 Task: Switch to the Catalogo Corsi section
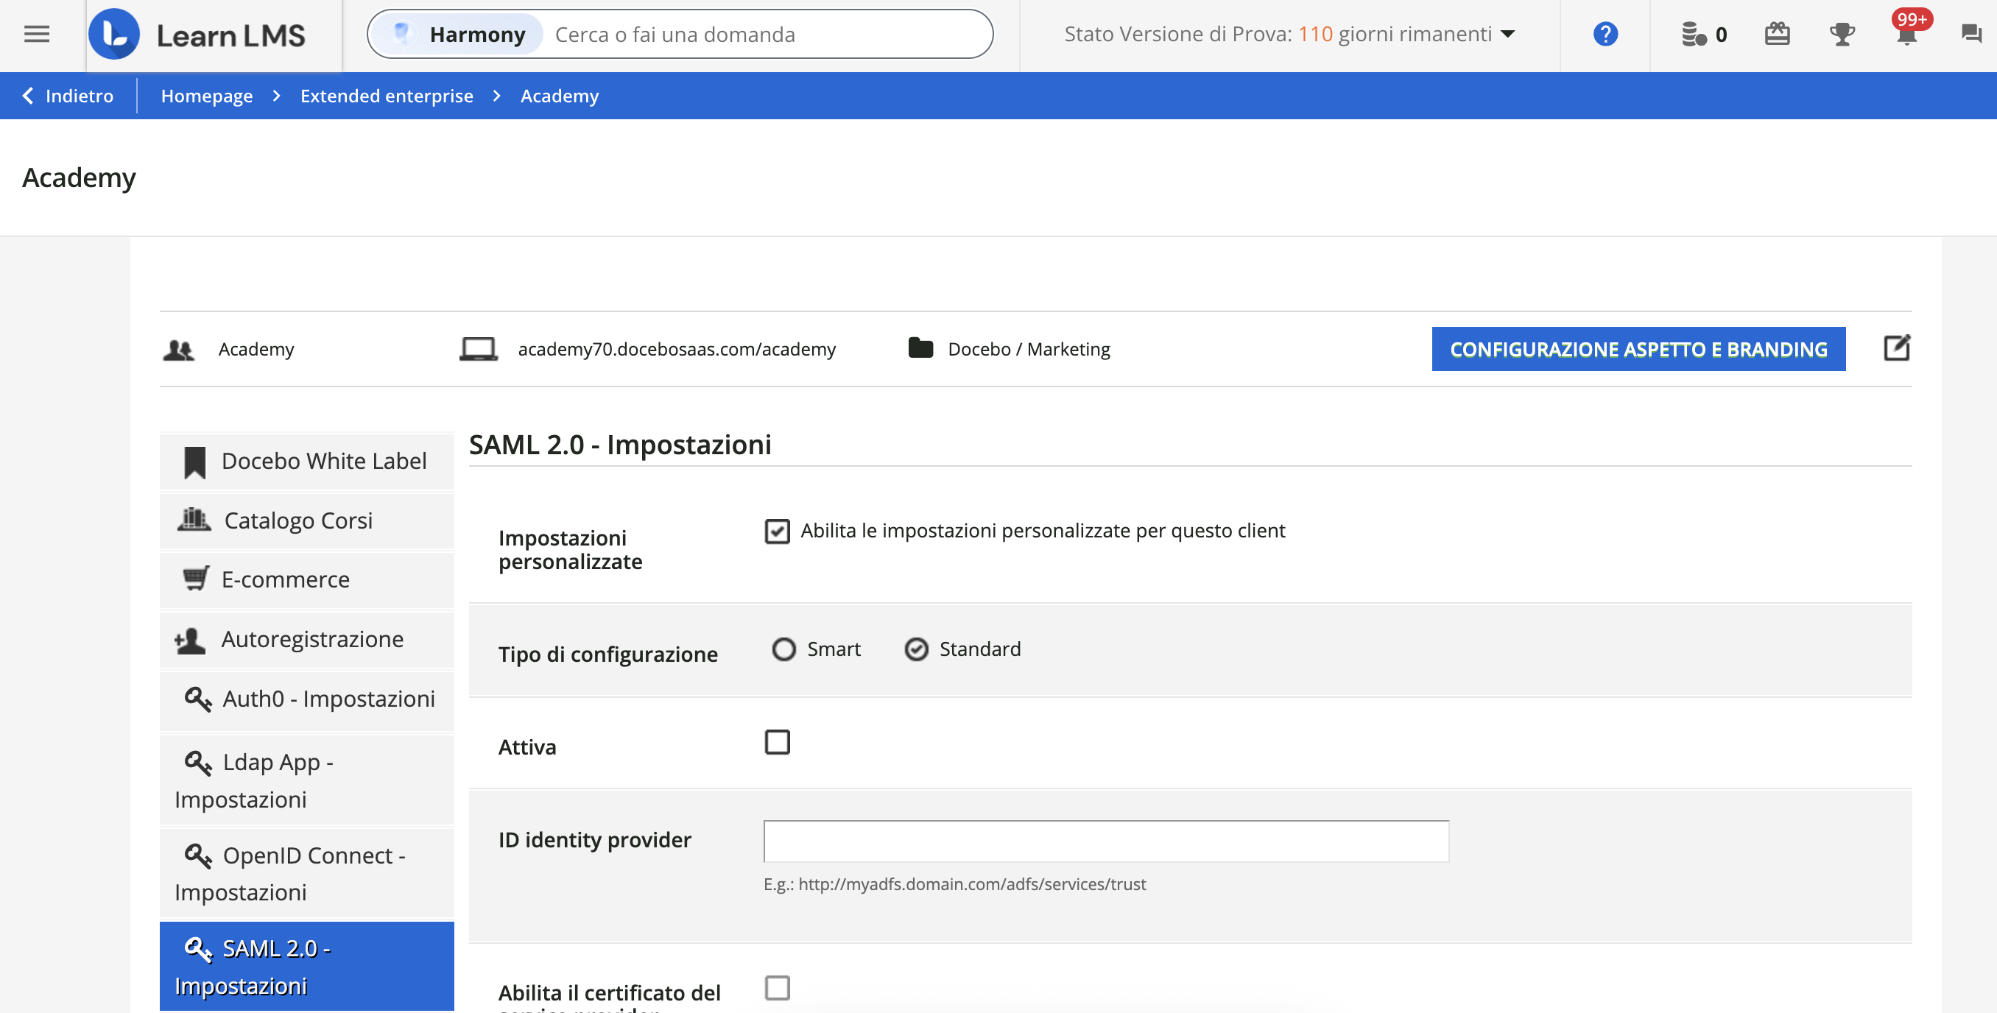pyautogui.click(x=297, y=520)
